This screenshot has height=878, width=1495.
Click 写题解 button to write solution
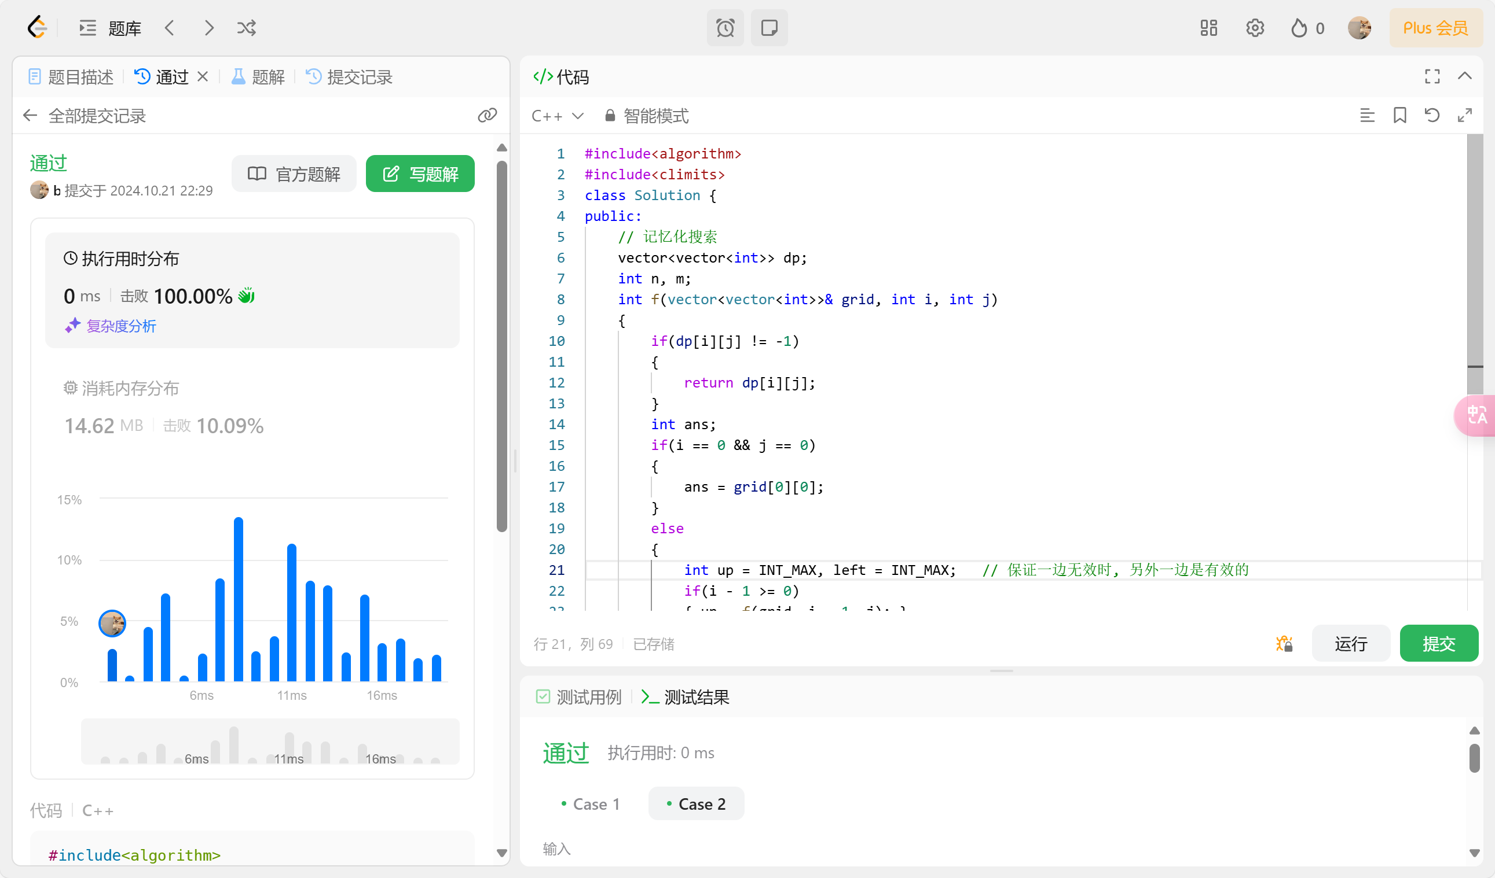420,175
